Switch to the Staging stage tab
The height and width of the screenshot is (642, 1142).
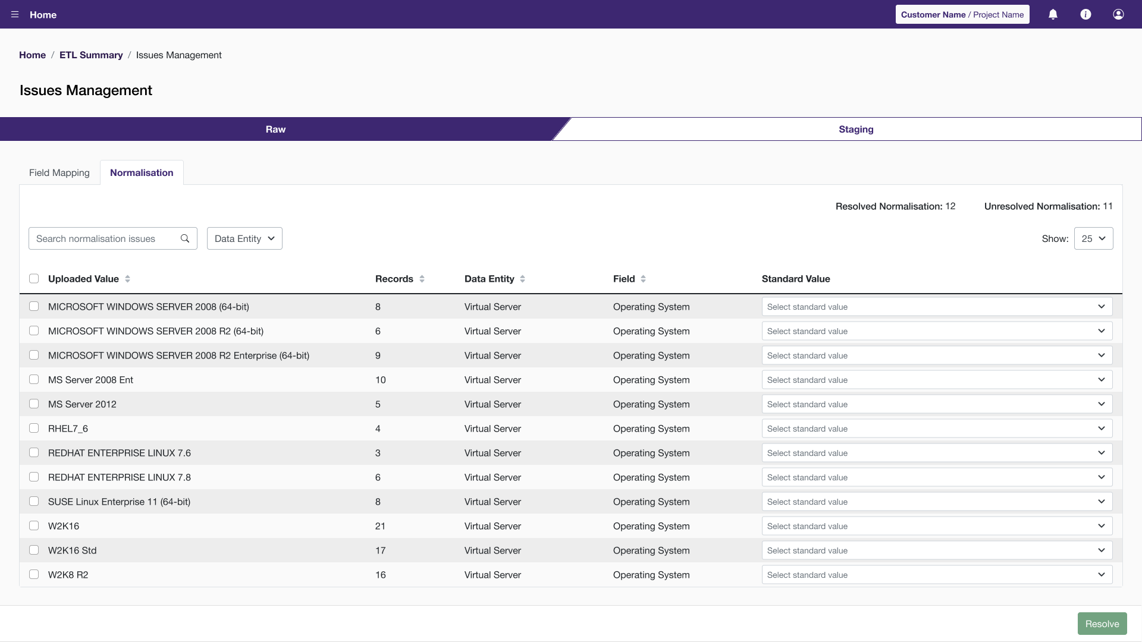[855, 129]
